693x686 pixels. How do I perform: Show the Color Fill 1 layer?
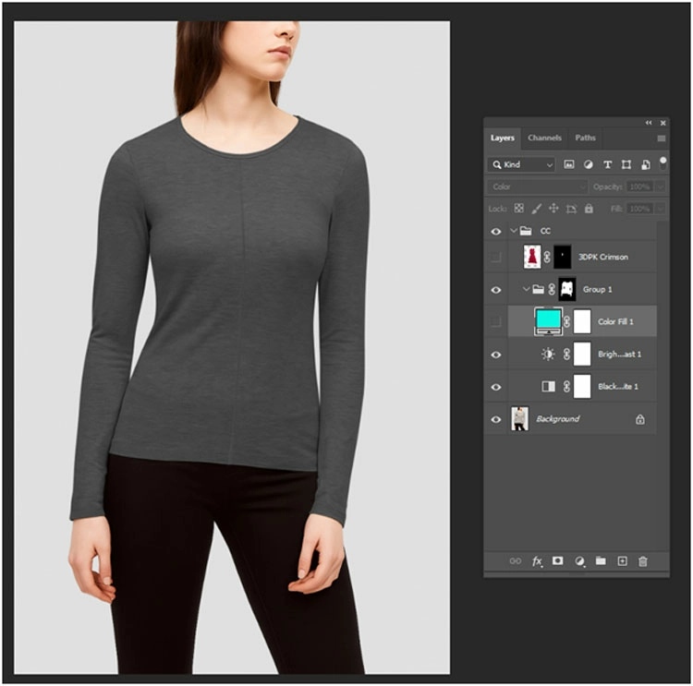(x=496, y=321)
